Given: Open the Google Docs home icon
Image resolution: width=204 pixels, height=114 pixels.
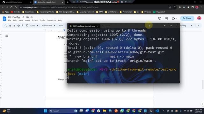Looking at the screenshot, I should pos(4,19).
